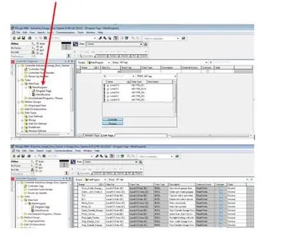This screenshot has height=236, width=295.
Task: Click Print icon in upper window toolbar
Action: click(x=29, y=38)
